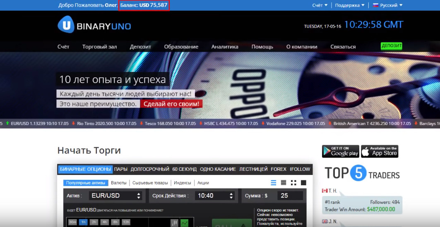Select the ОДНО КАСАНИЕ tab
The height and width of the screenshot is (227, 440).
tap(218, 169)
